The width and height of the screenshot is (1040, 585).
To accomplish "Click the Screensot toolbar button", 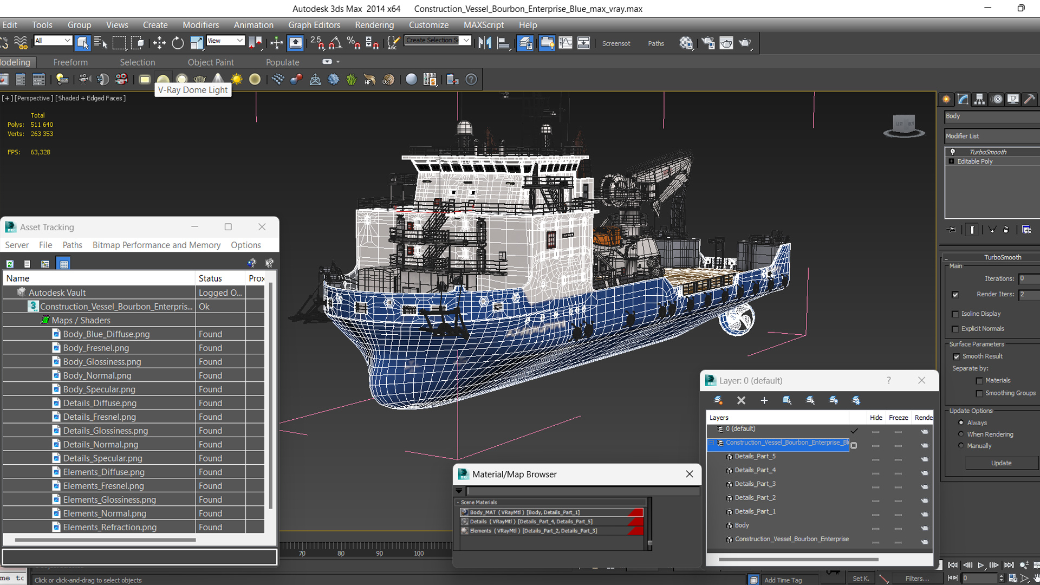I will coord(616,43).
